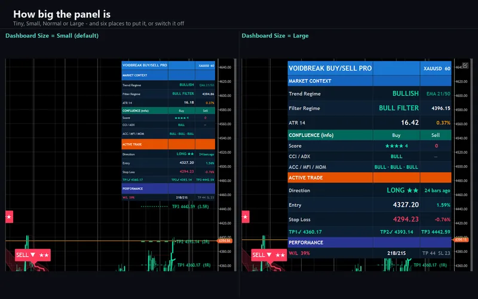
Task: Click the orange ACTIVE TRADE header in the Large panel
Action: (369, 177)
